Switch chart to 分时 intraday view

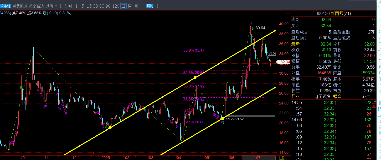pyautogui.click(x=68, y=6)
